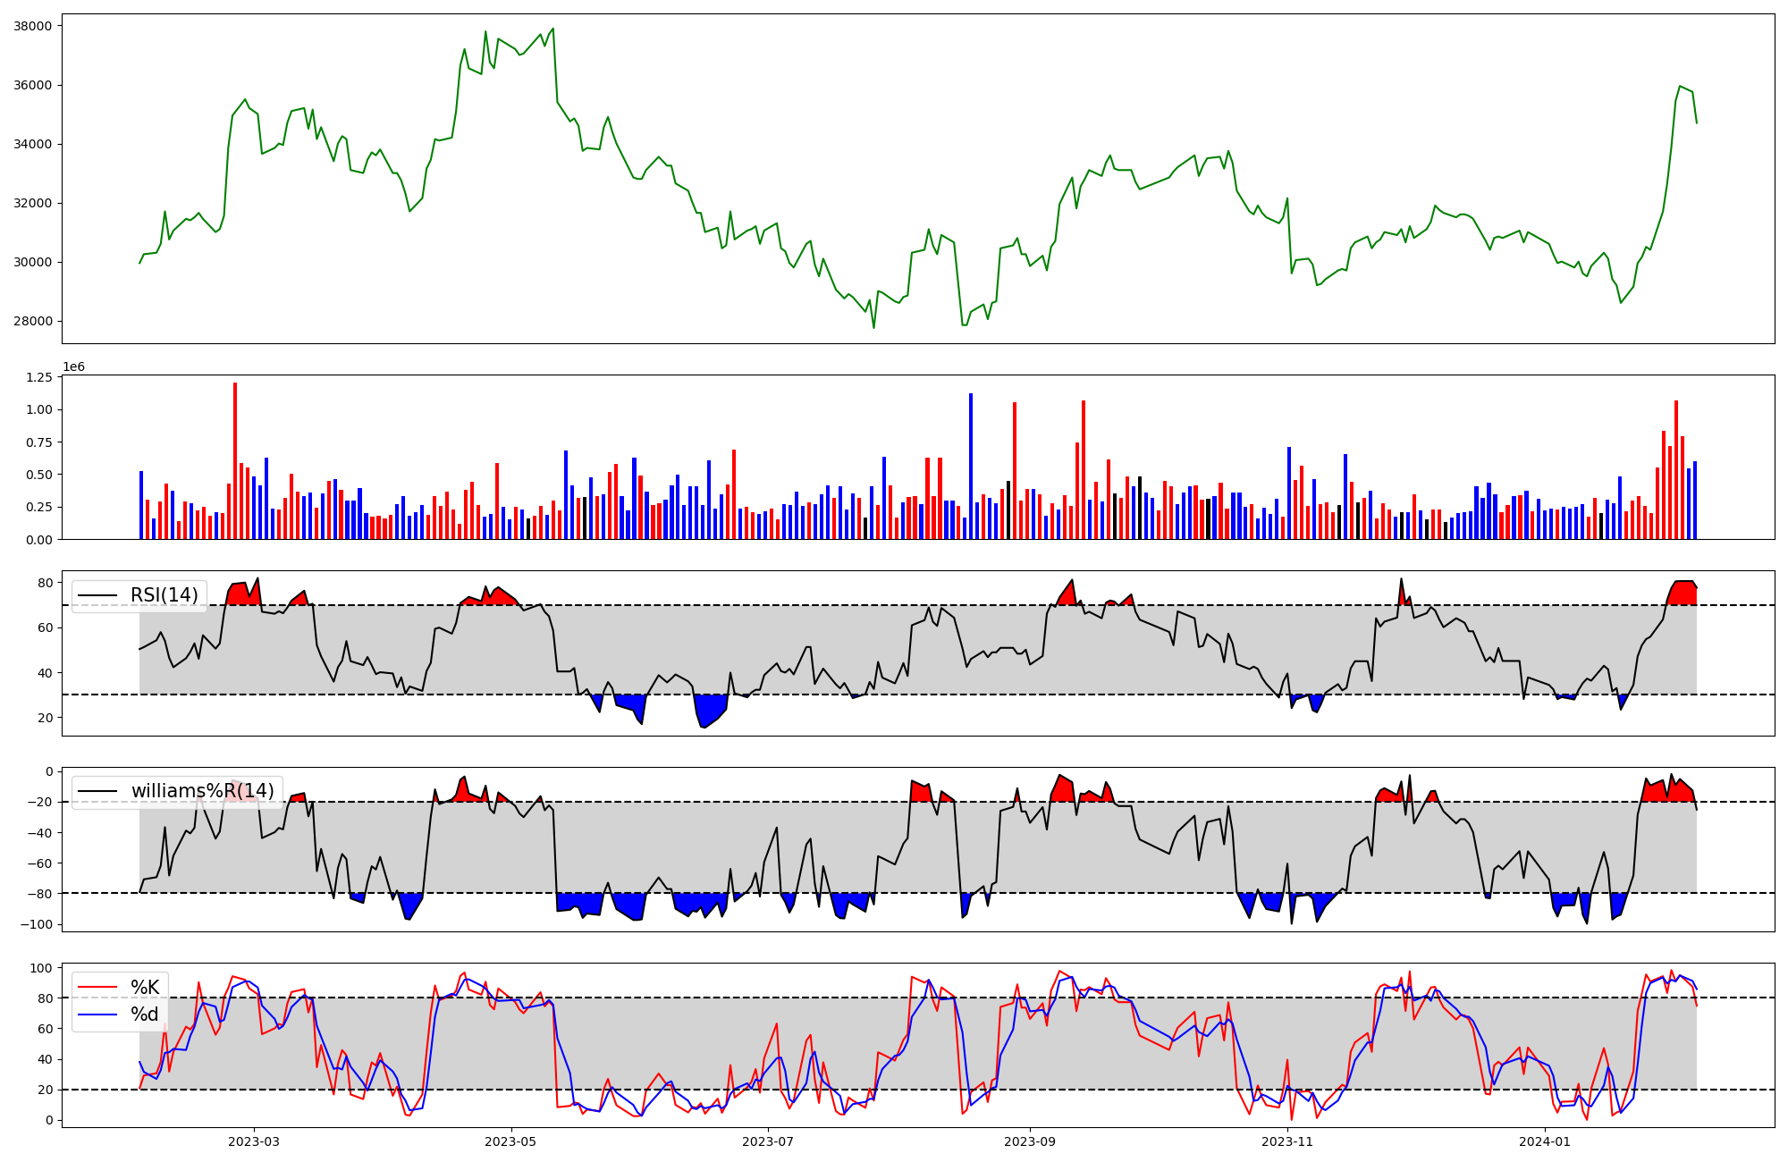Click the red line sample beside %K
Screen dimensions: 1788x1162
point(99,988)
